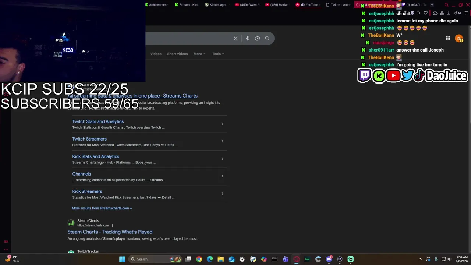Launch Microsoft Edge from the taskbar
471x265 pixels.
tap(210, 259)
